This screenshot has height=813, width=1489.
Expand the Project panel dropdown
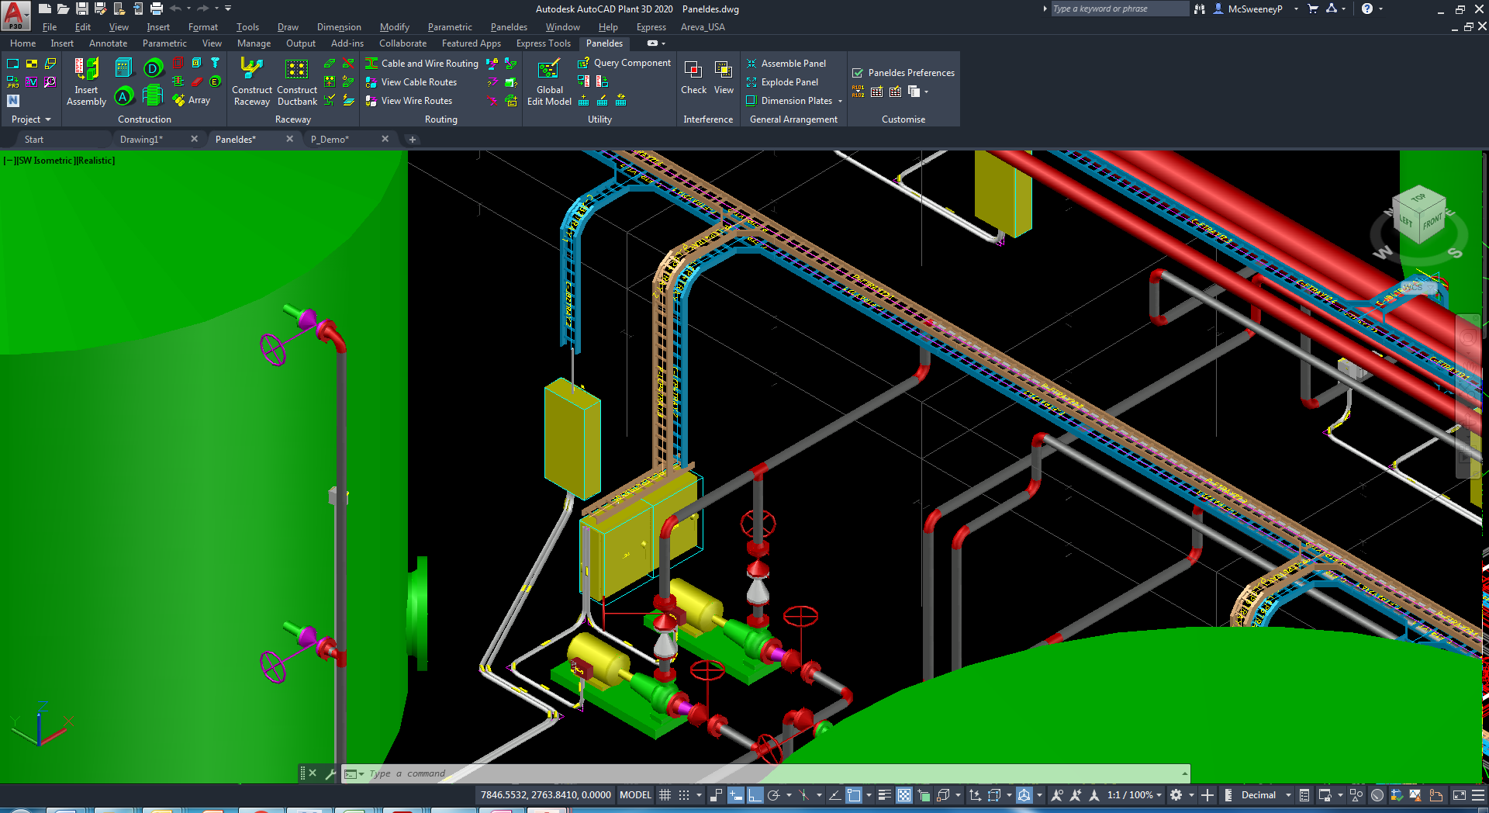pyautogui.click(x=31, y=119)
